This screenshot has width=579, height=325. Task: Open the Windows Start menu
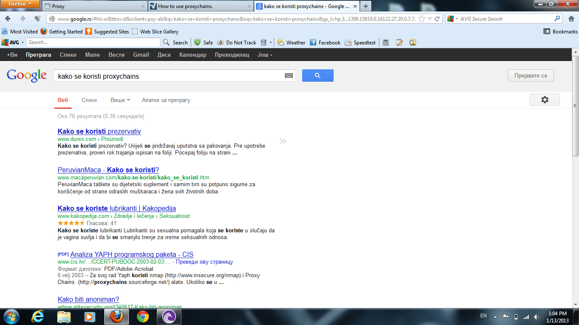click(11, 317)
